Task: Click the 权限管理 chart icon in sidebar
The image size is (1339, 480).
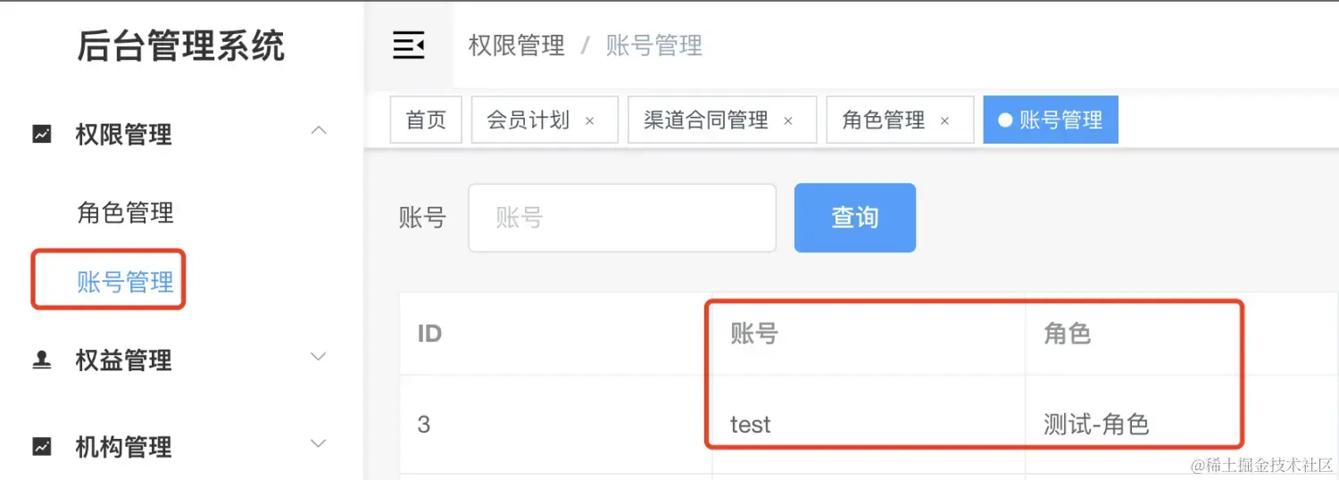Action: [42, 135]
